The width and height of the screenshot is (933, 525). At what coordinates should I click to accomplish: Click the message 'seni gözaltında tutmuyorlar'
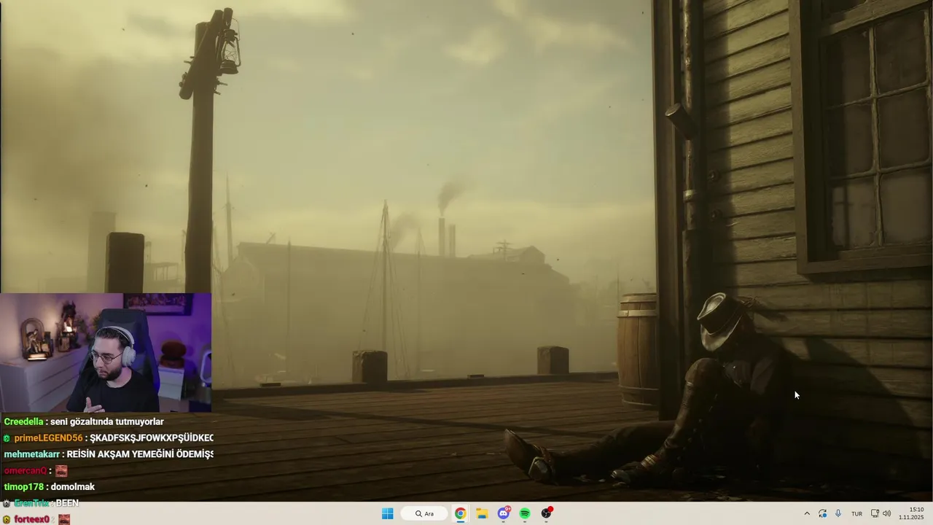pyautogui.click(x=107, y=421)
